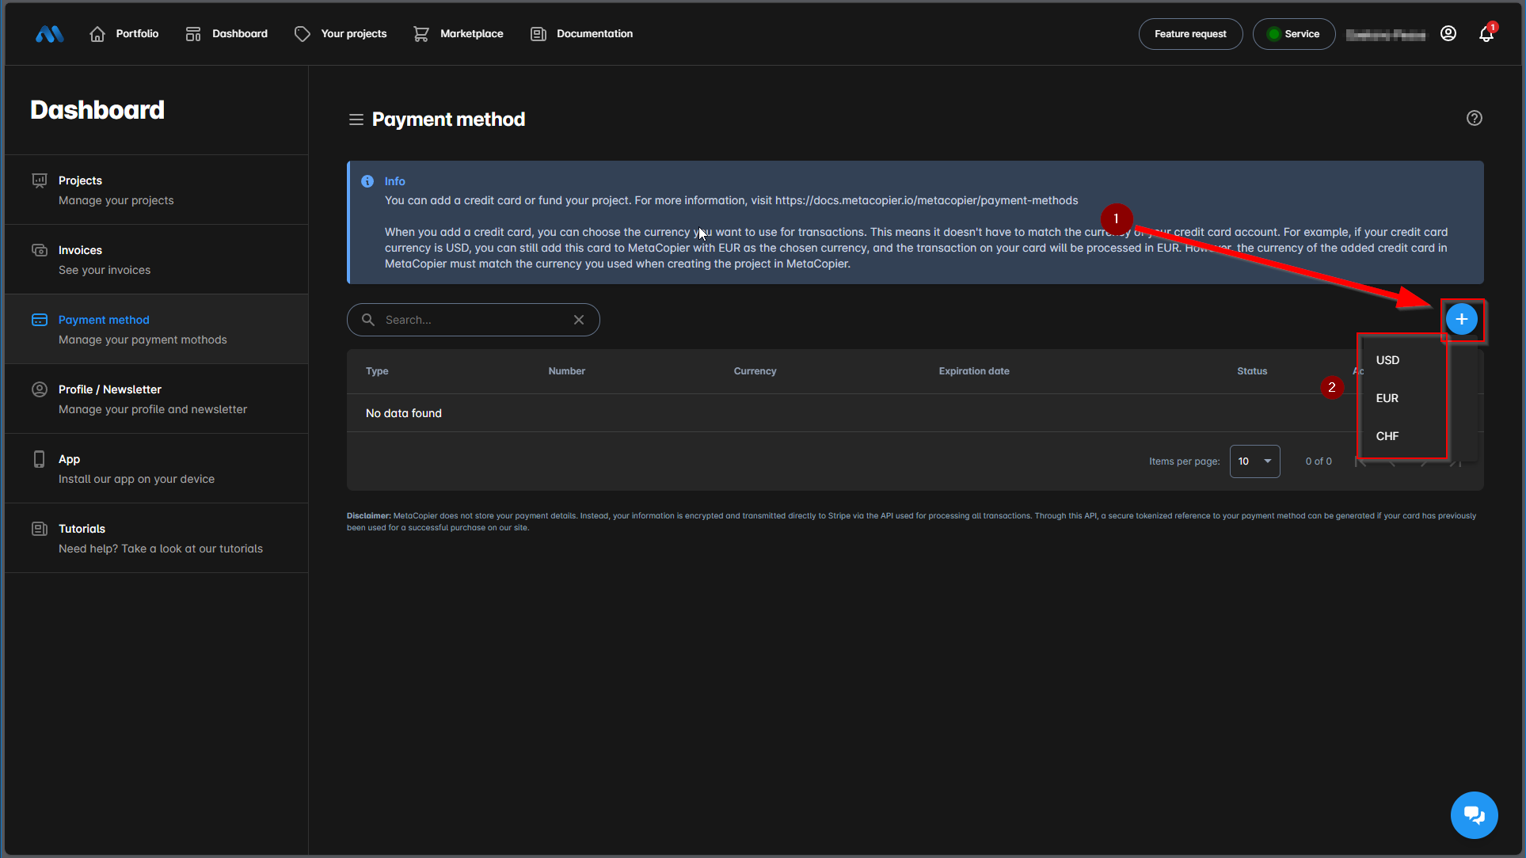Toggle the hamburger menu beside Payment method
Image resolution: width=1526 pixels, height=858 pixels.
click(x=356, y=120)
